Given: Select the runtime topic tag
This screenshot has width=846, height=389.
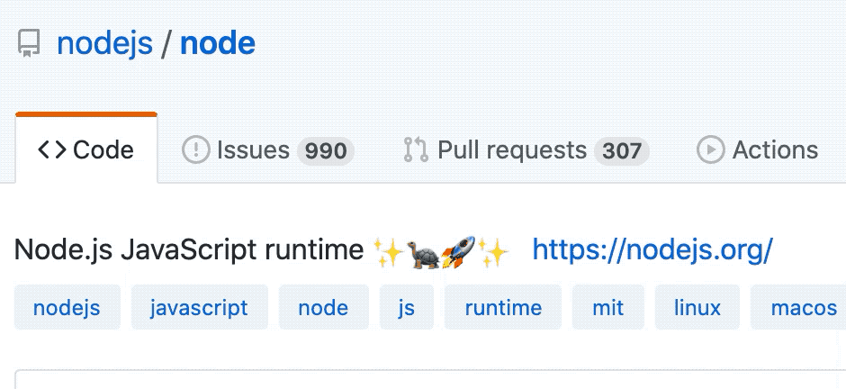Looking at the screenshot, I should [503, 308].
